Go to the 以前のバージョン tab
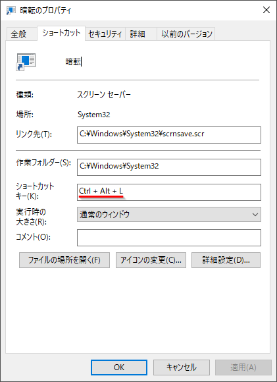This screenshot has width=277, height=382. (186, 34)
